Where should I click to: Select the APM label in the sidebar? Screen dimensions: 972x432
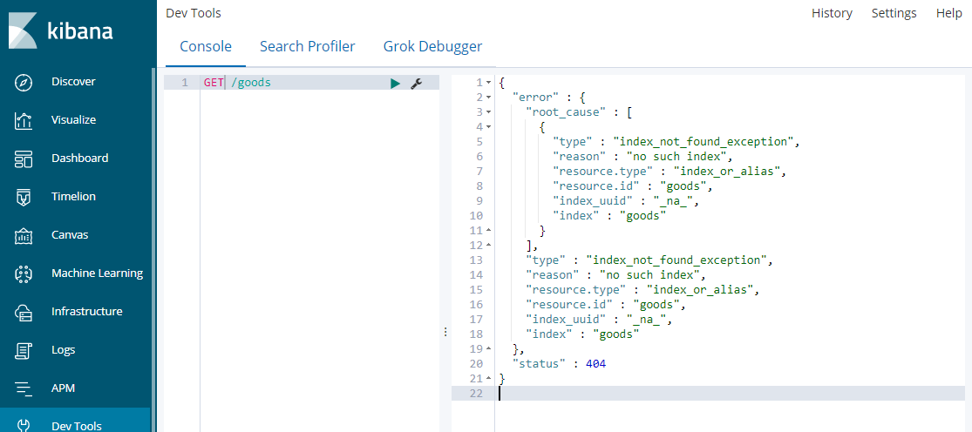(x=64, y=388)
